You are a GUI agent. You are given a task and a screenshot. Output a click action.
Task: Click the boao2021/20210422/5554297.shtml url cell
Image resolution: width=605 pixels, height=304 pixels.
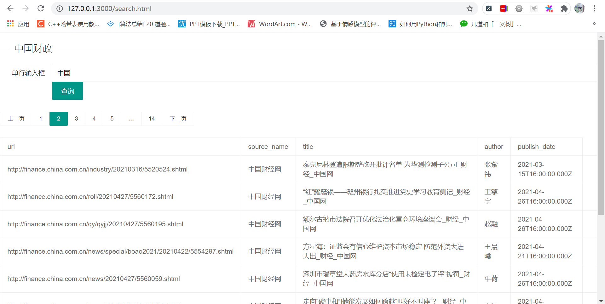point(120,251)
